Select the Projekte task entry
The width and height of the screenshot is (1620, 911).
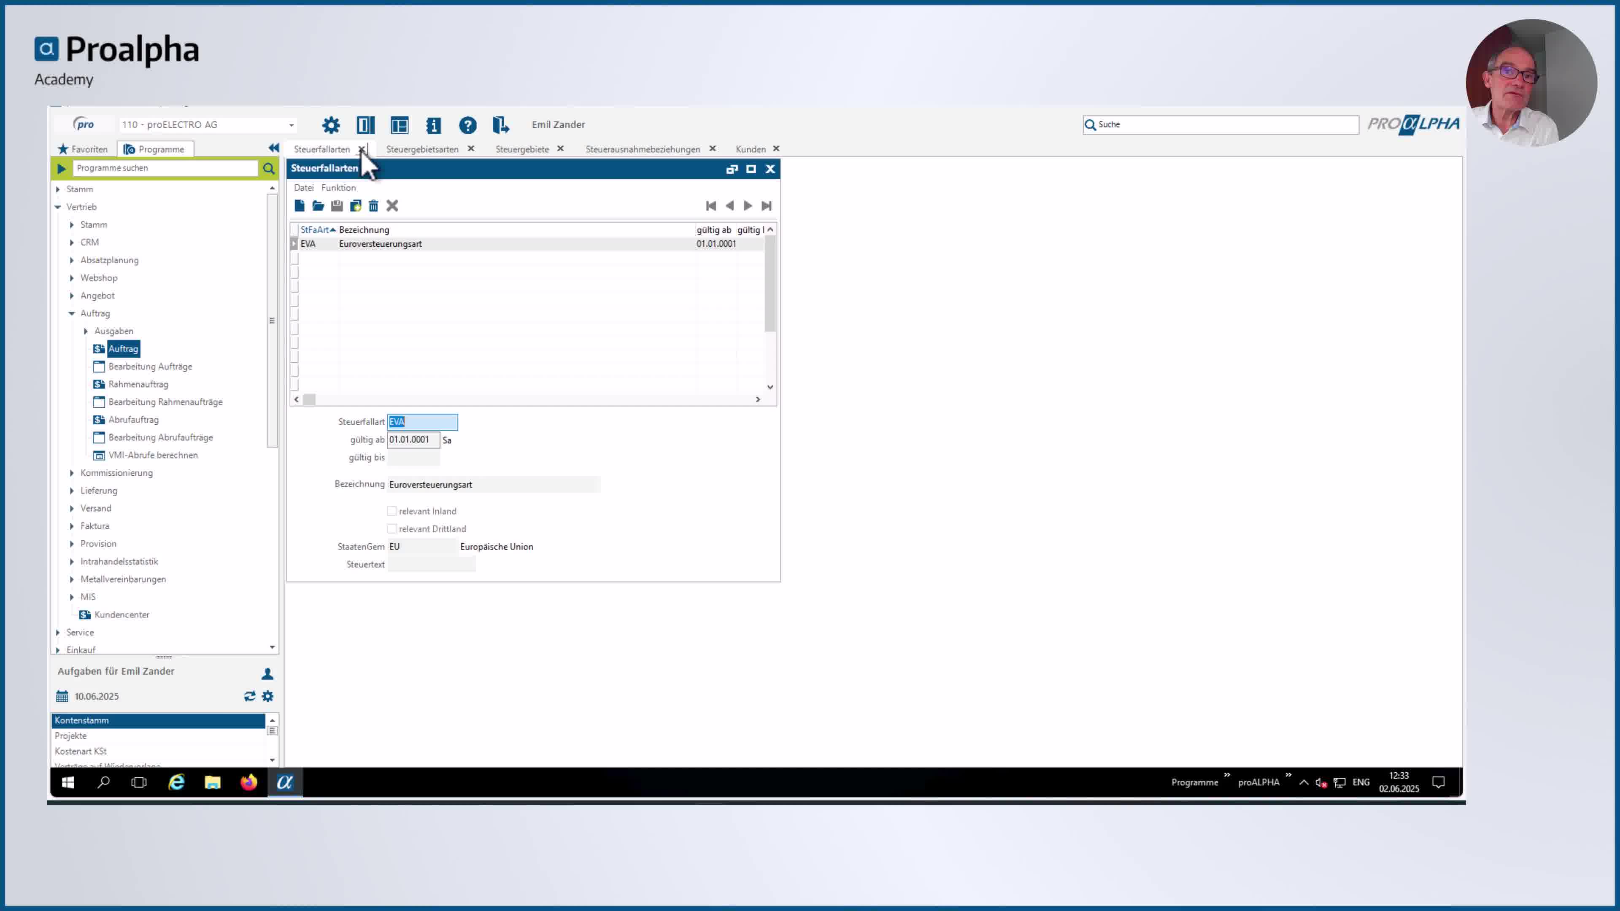pyautogui.click(x=158, y=736)
